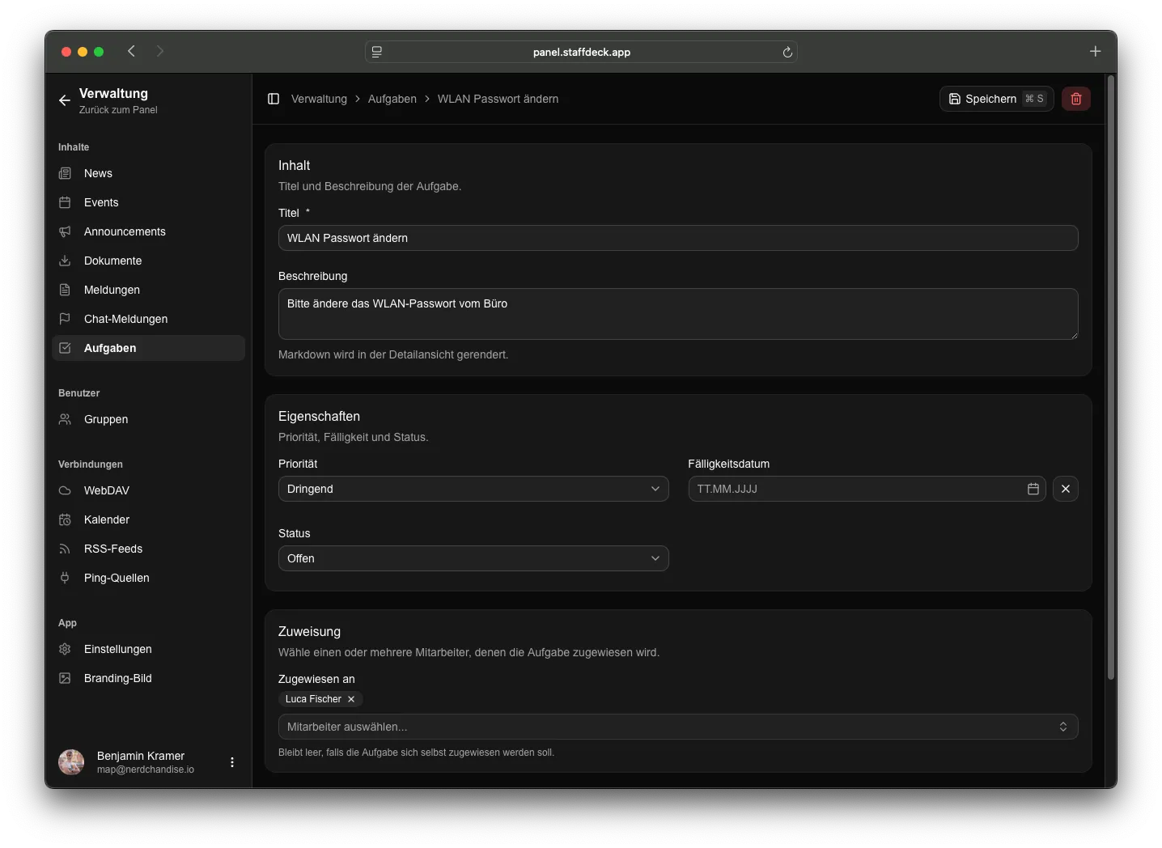Open Branding-Bild page

(x=148, y=678)
